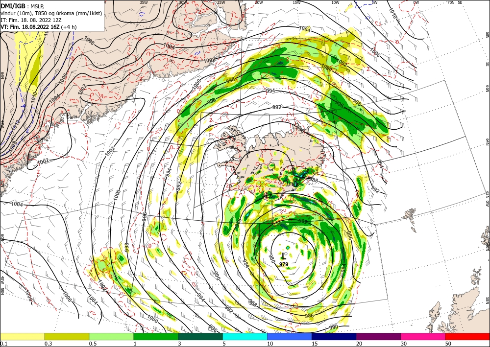Click the "15" legend value
Screen dimensions: 490x347
coord(315,344)
